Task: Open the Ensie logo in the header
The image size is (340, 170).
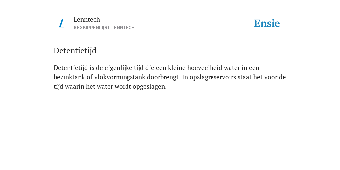Action: coord(267,23)
